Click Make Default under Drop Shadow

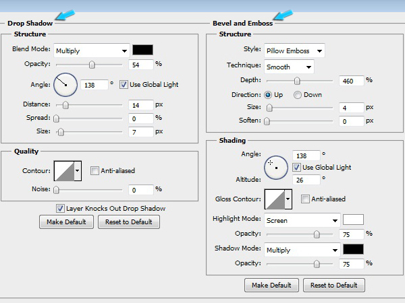pos(66,222)
